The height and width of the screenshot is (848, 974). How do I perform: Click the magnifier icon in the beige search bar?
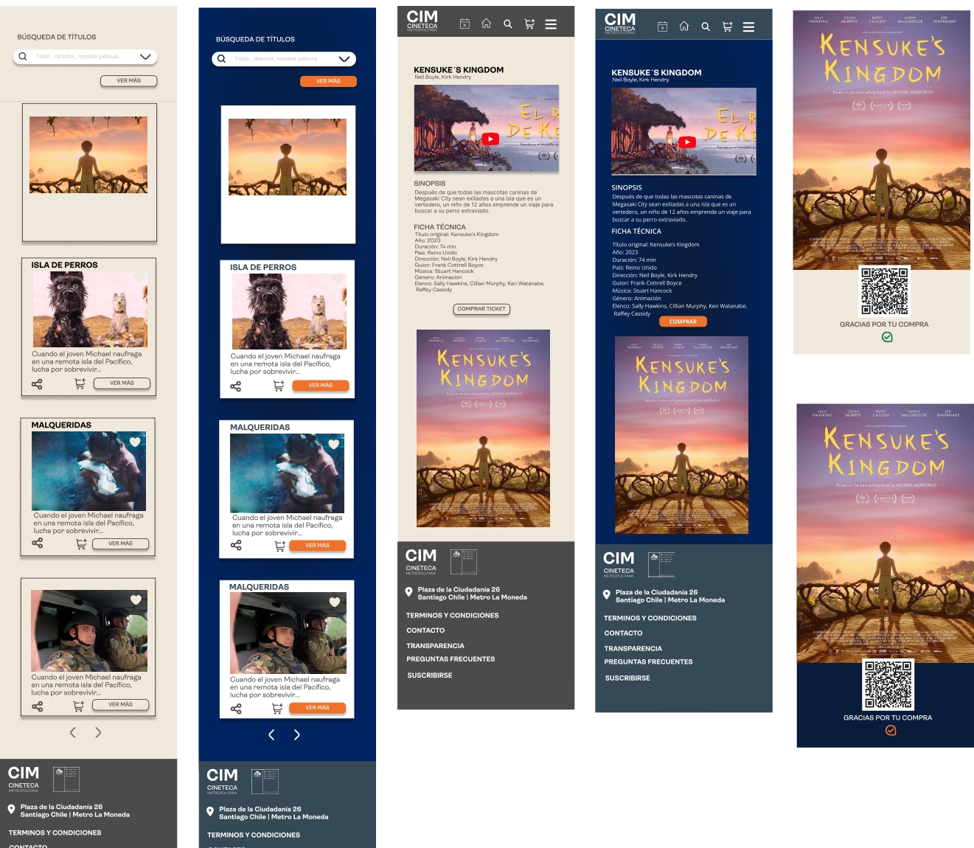(23, 56)
